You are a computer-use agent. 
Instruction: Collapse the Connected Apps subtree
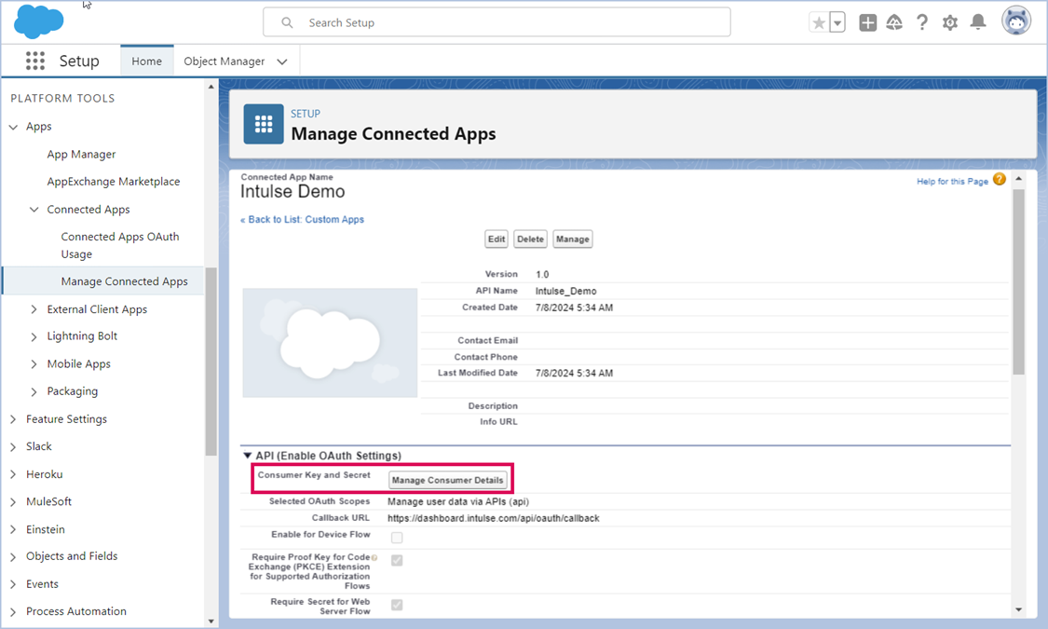coord(34,210)
